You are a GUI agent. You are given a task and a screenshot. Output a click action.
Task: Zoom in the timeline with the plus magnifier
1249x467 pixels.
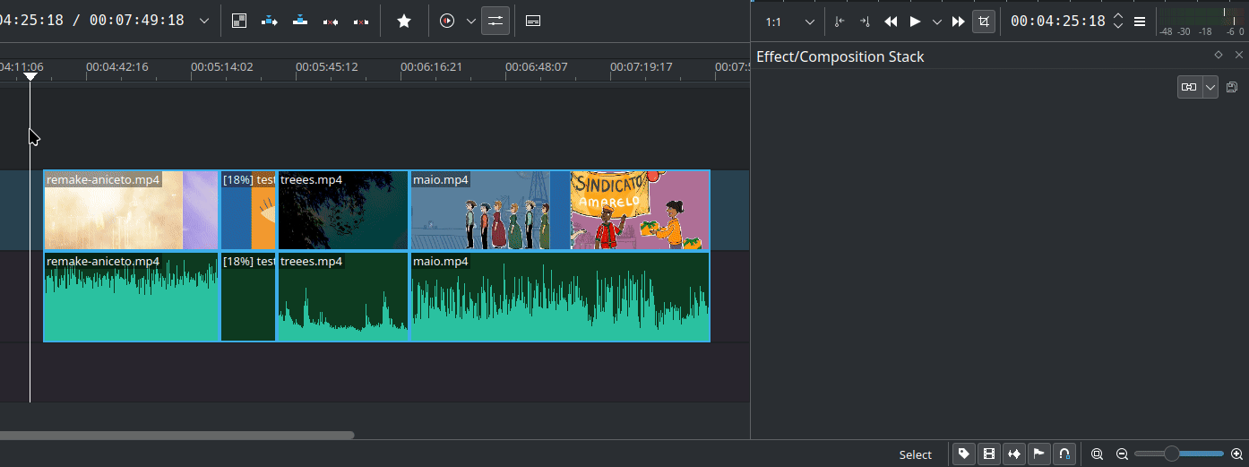[x=1237, y=454]
